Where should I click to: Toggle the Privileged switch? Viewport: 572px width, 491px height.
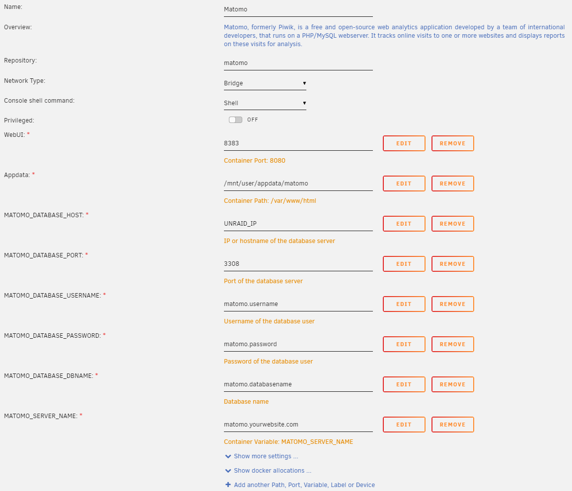coord(235,120)
